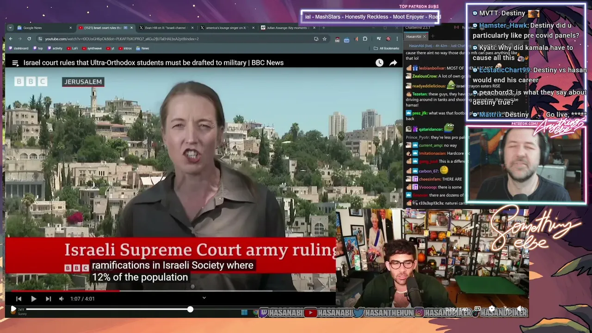Open outer player settings gear

[x=492, y=309]
